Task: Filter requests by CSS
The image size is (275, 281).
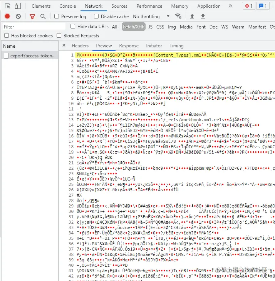Action: tap(160, 27)
